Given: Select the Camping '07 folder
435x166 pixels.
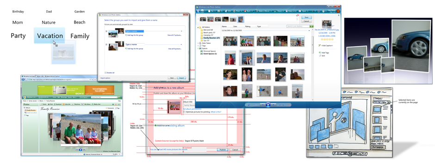Looking at the screenshot, I should click(207, 36).
